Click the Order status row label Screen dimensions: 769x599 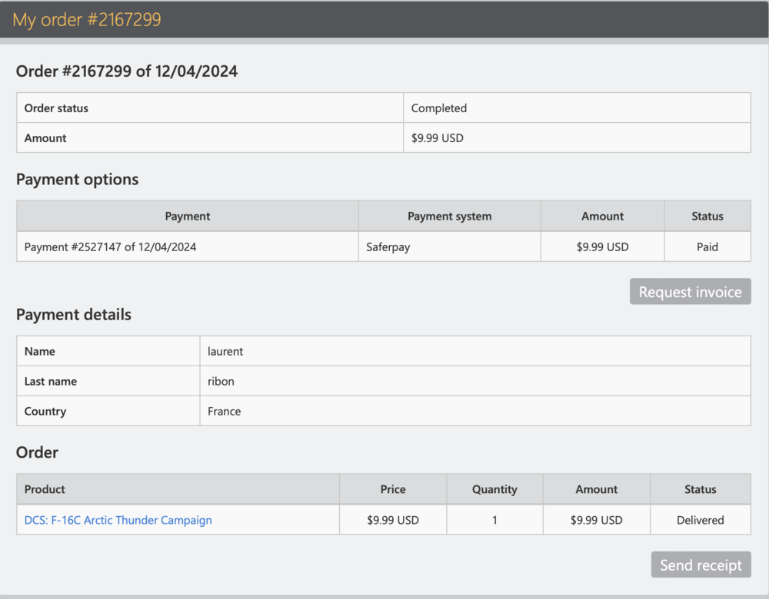(56, 108)
